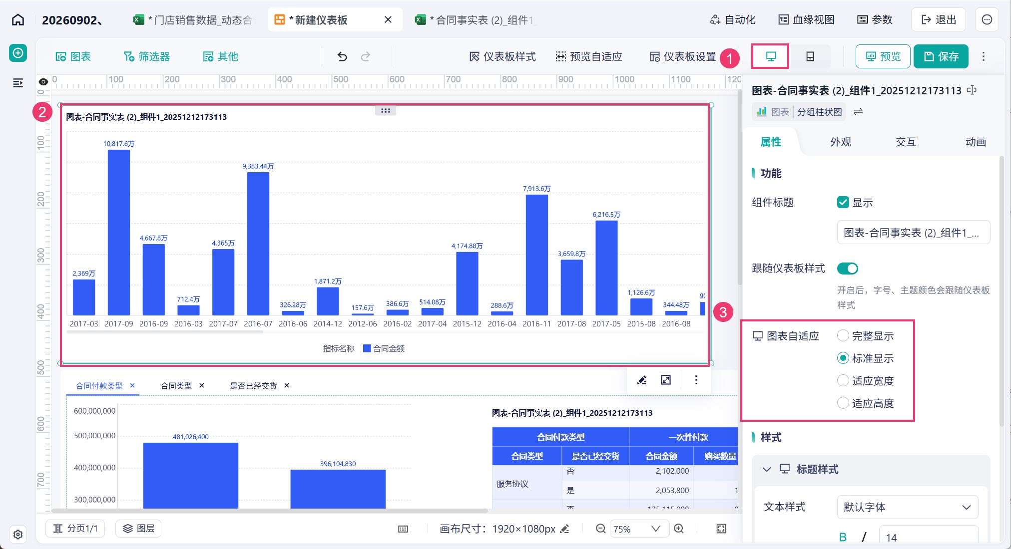Image resolution: width=1011 pixels, height=549 pixels.
Task: Open the left sidebar outline list icon
Action: click(x=18, y=83)
